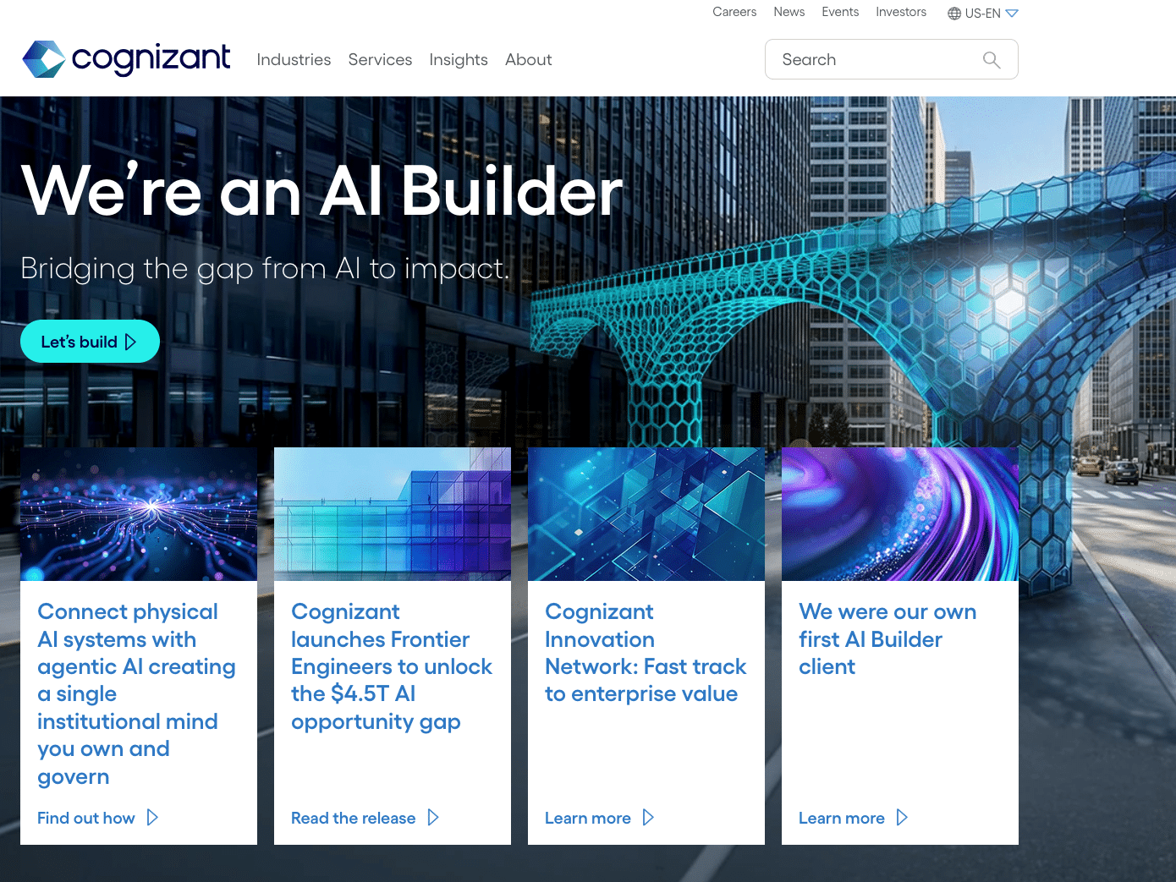
Task: Click arrow icon next to Read the release
Action: (x=433, y=818)
